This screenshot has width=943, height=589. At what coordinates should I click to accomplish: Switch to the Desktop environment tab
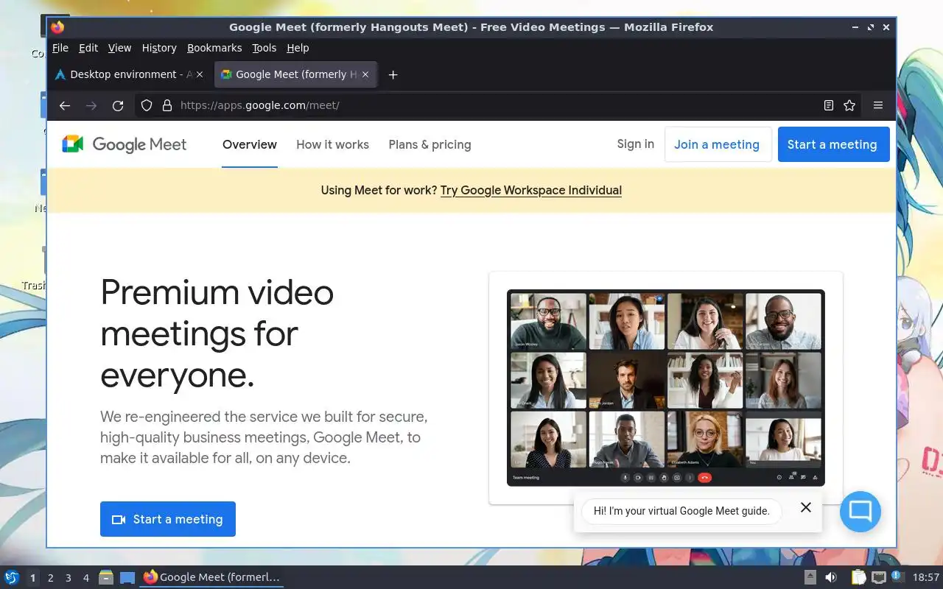coord(130,74)
